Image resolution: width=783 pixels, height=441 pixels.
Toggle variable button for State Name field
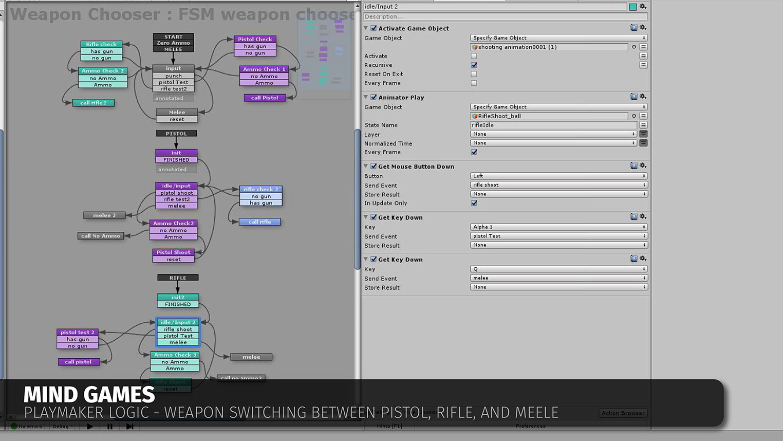coord(643,125)
